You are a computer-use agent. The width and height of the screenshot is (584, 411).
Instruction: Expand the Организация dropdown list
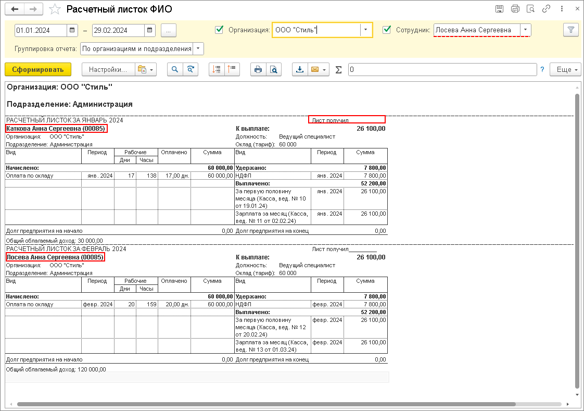(x=366, y=30)
